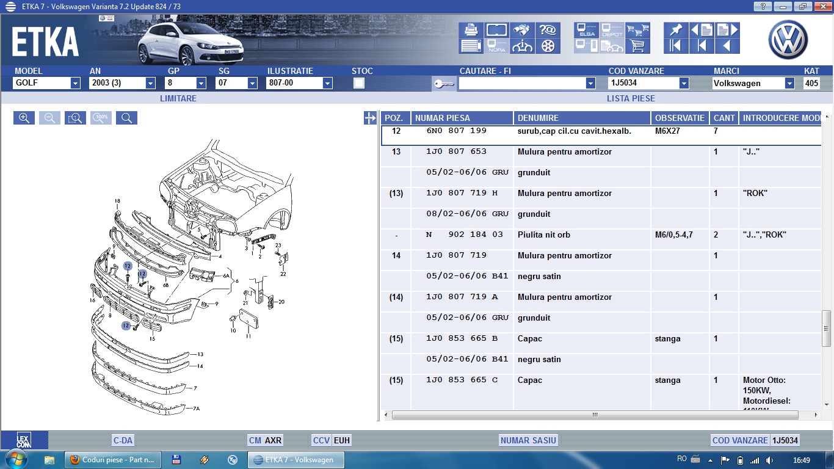This screenshot has width=834, height=469.
Task: Go to next page with arrow icon
Action: point(727,30)
